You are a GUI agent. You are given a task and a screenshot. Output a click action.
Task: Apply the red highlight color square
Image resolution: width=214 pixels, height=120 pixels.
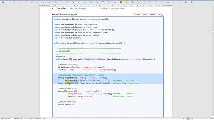(x=121, y=2)
